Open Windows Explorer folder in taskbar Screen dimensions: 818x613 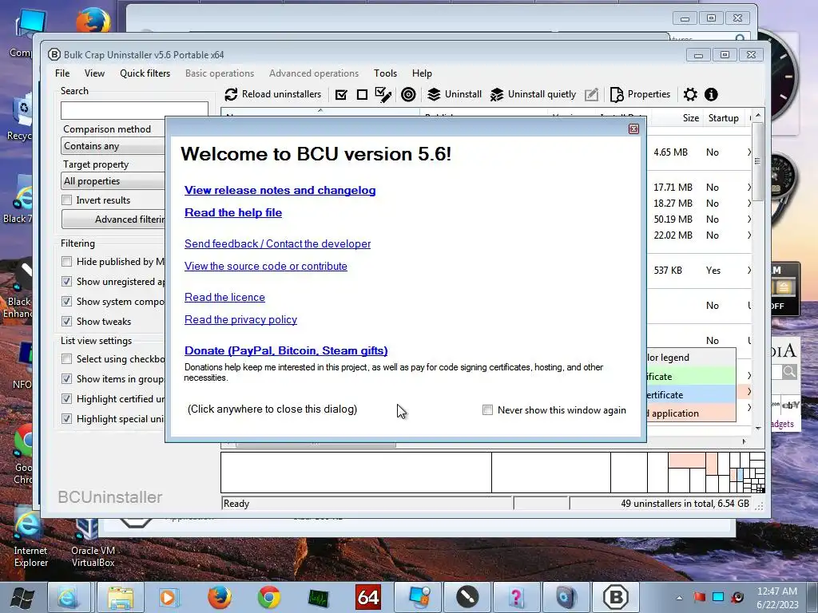(x=121, y=597)
